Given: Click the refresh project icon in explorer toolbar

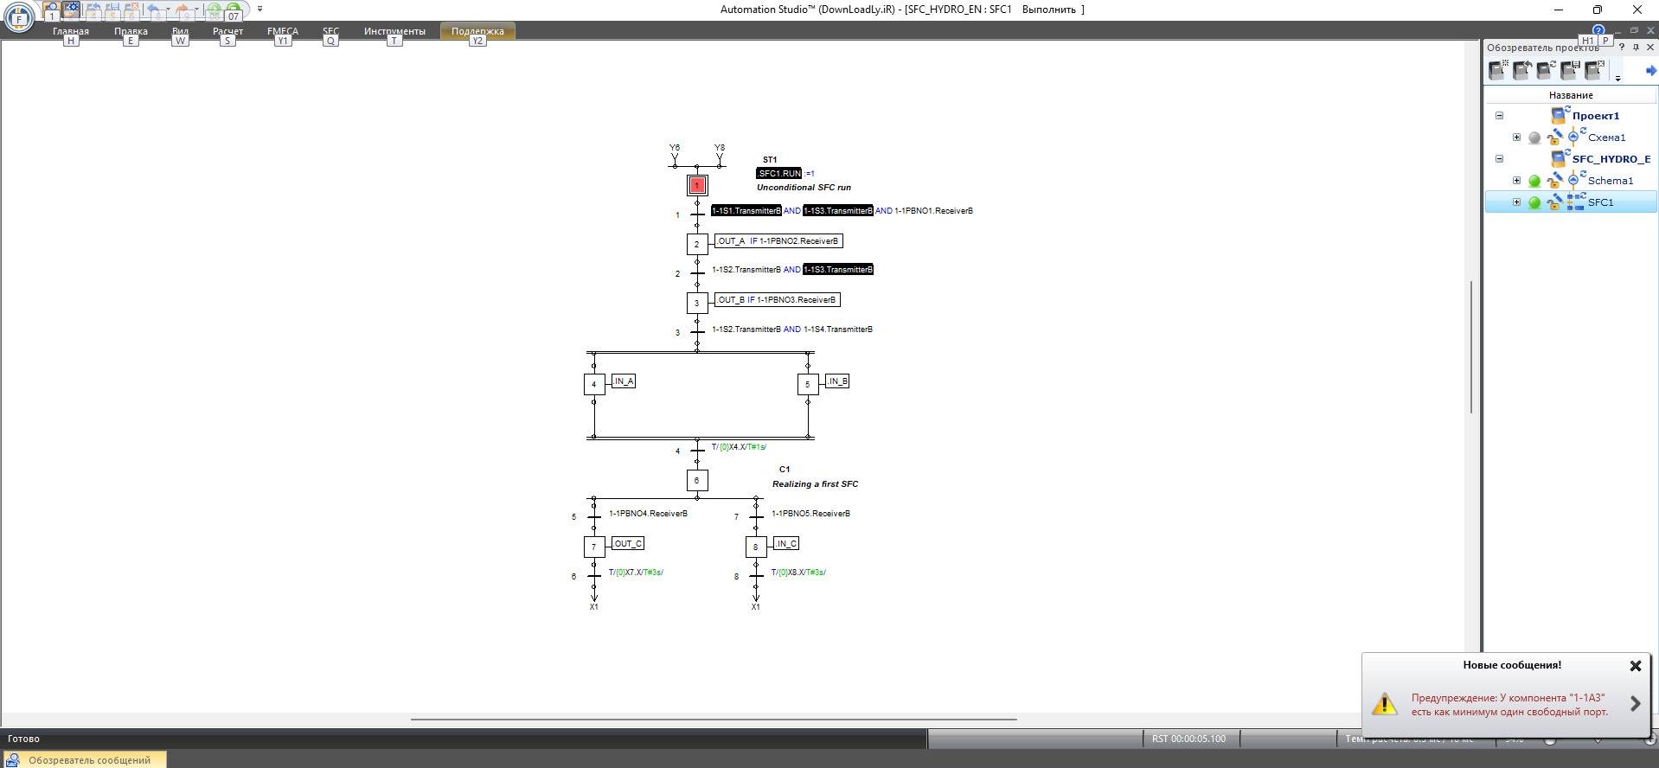Looking at the screenshot, I should tap(1546, 70).
